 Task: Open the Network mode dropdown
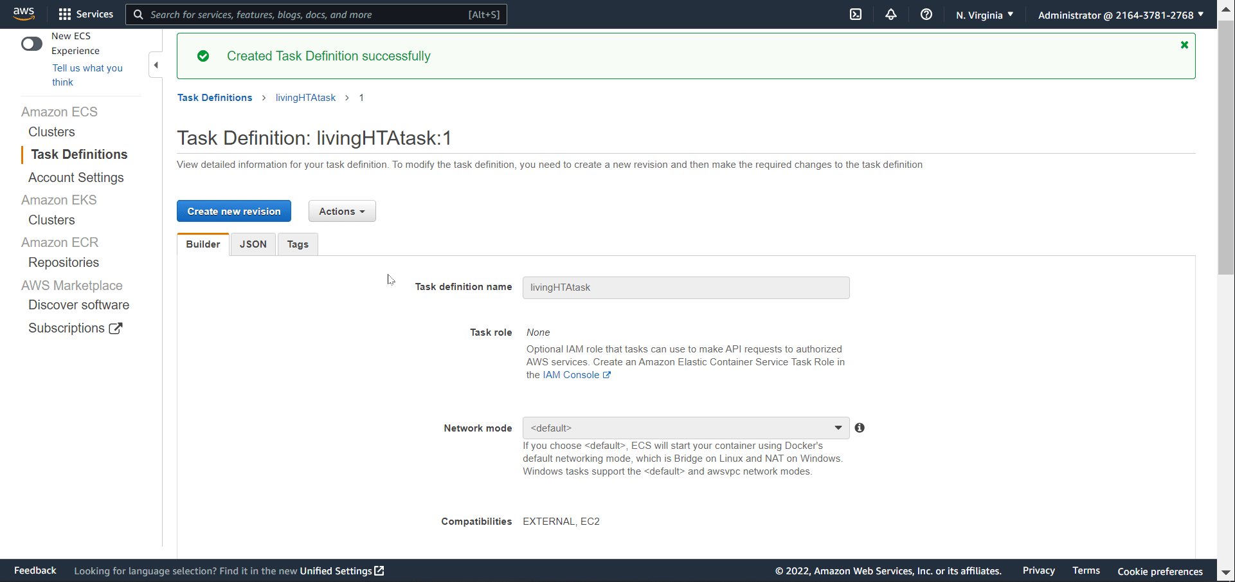[685, 428]
